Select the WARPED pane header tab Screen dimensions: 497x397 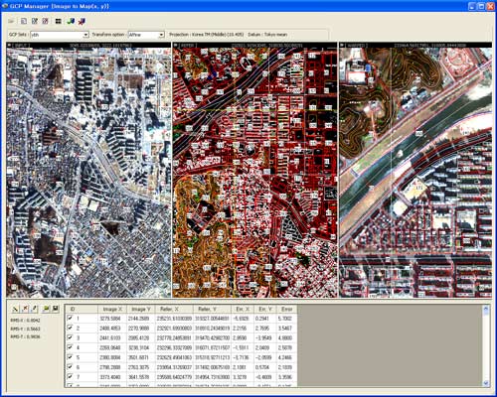355,45
